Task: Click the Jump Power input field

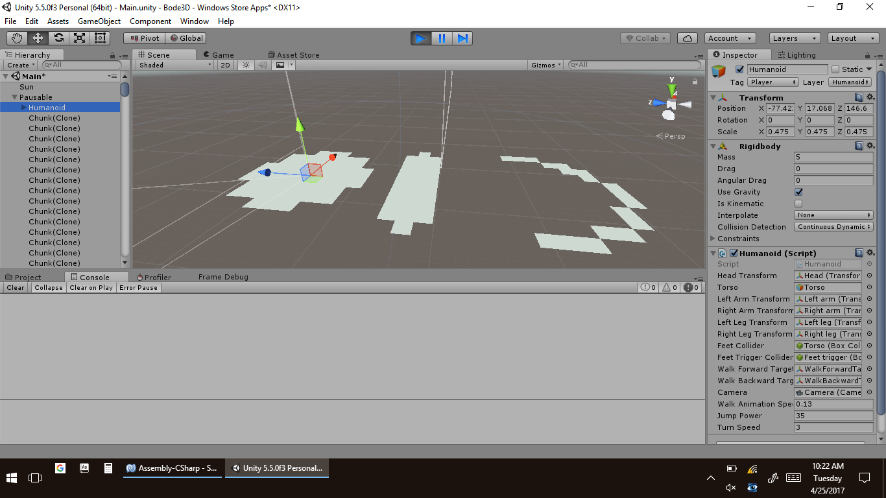Action: [833, 416]
